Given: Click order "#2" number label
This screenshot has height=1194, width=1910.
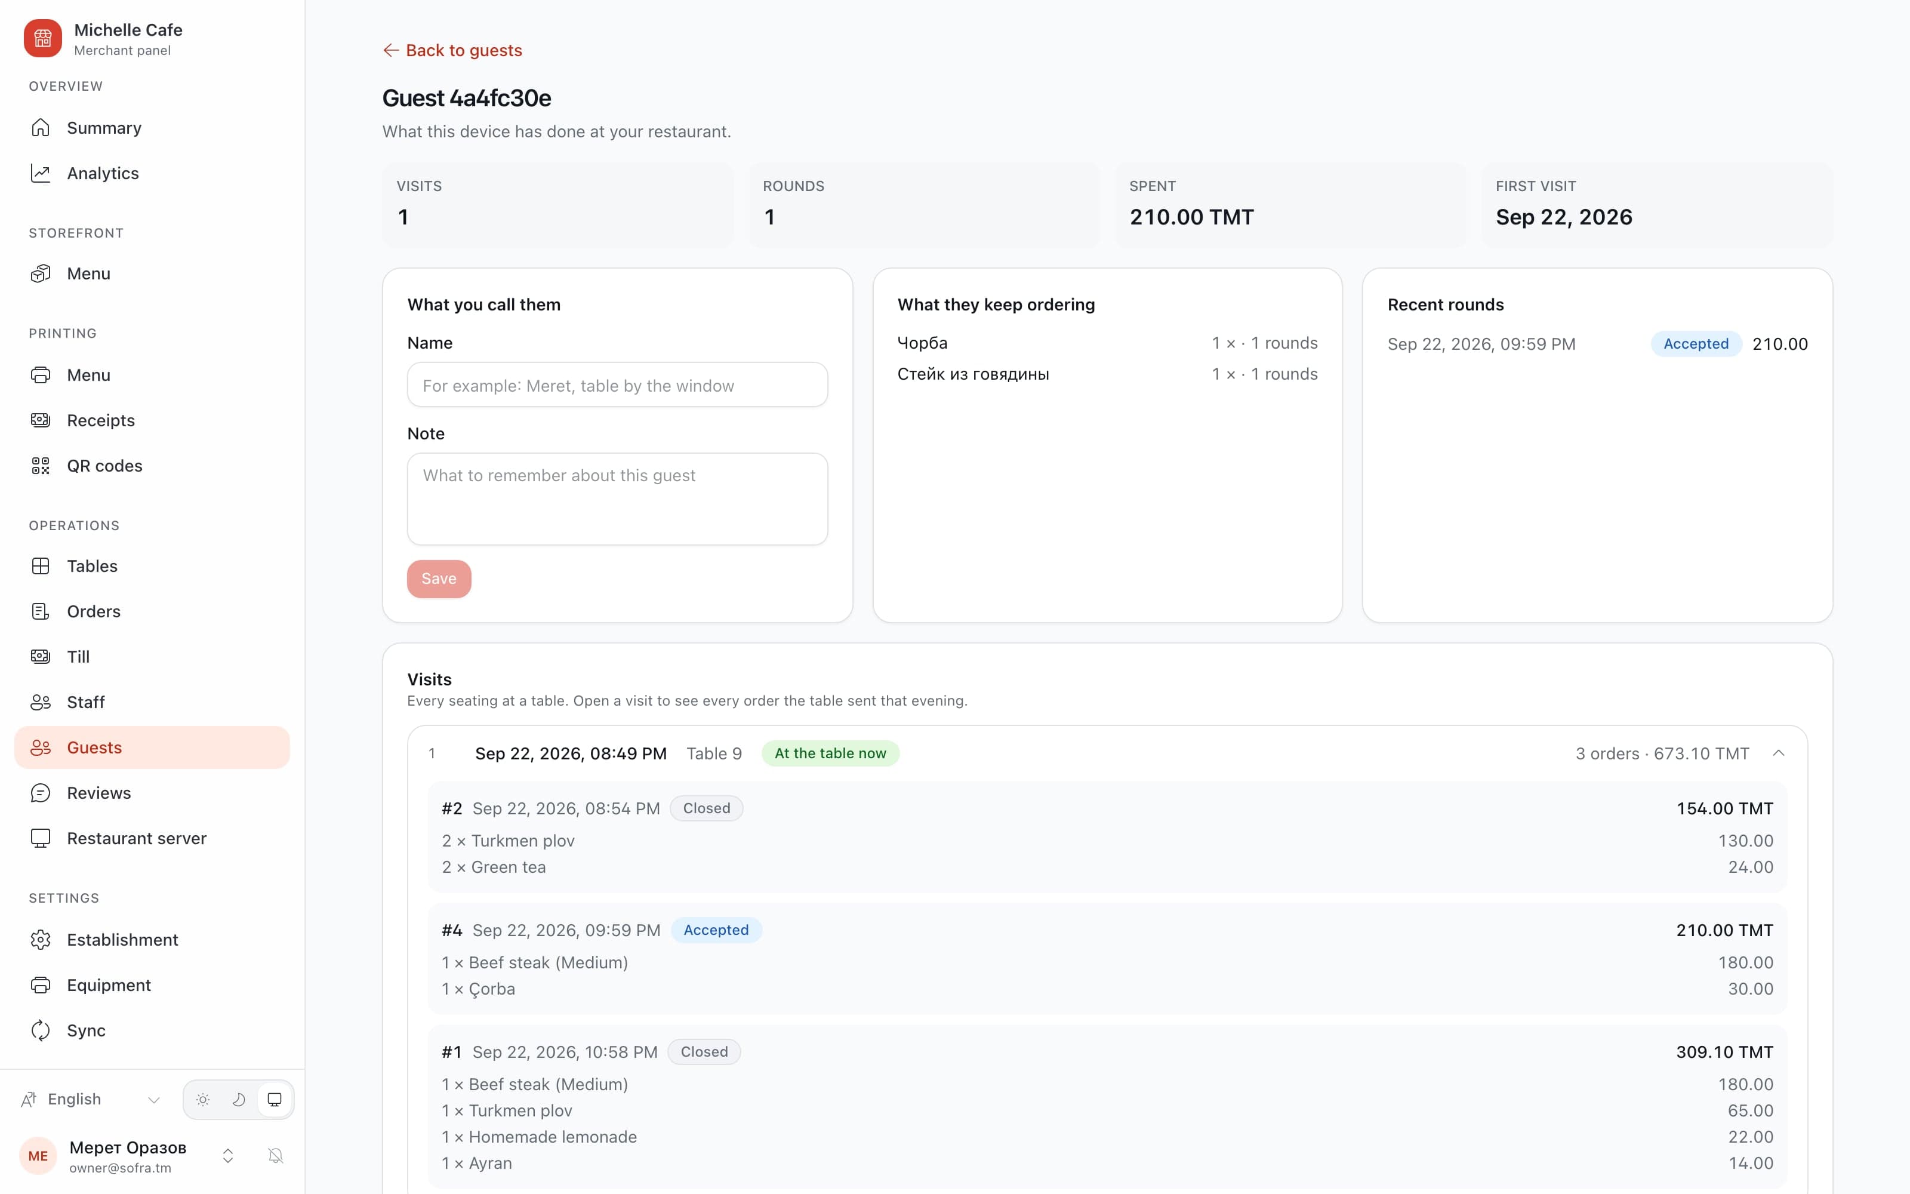Looking at the screenshot, I should [x=452, y=808].
